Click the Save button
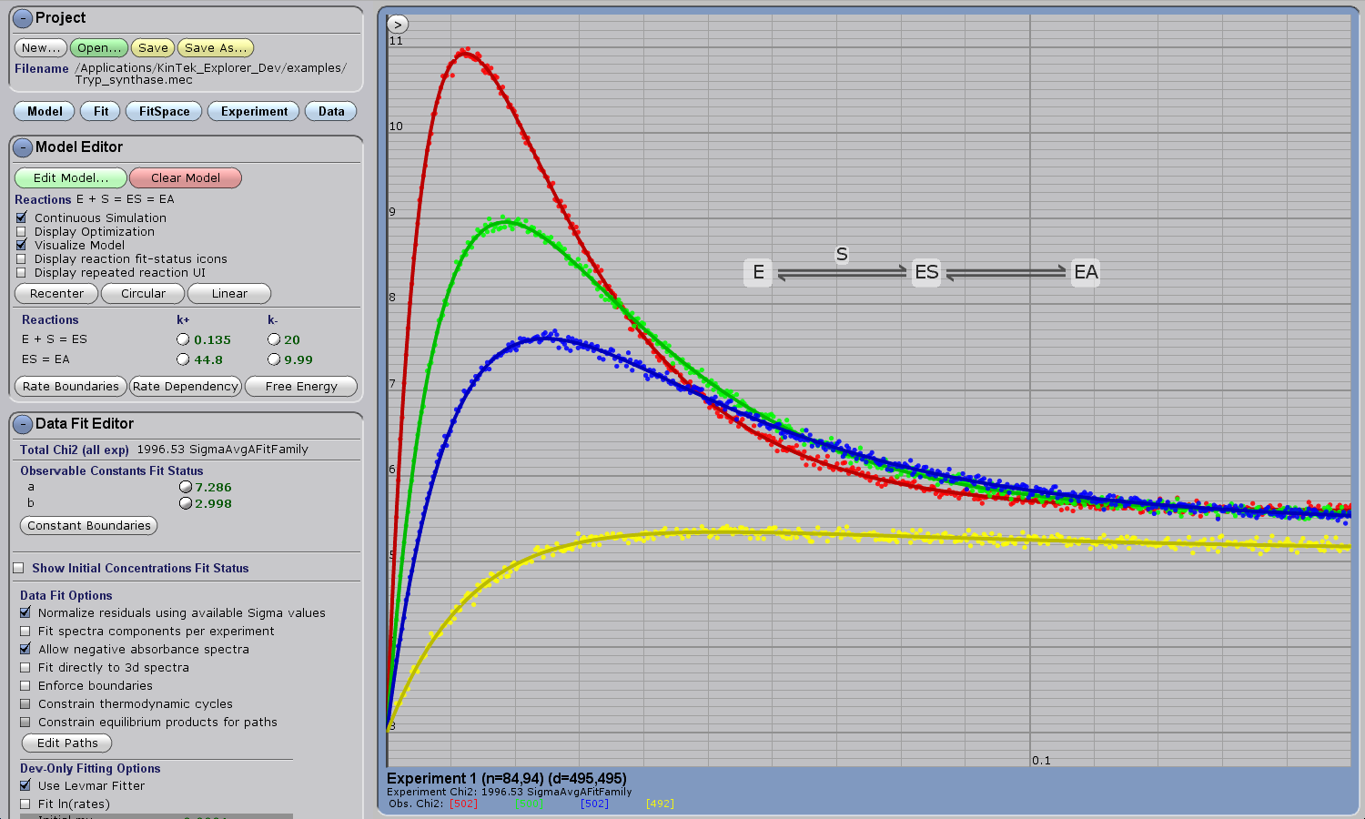The height and width of the screenshot is (819, 1365). (153, 48)
